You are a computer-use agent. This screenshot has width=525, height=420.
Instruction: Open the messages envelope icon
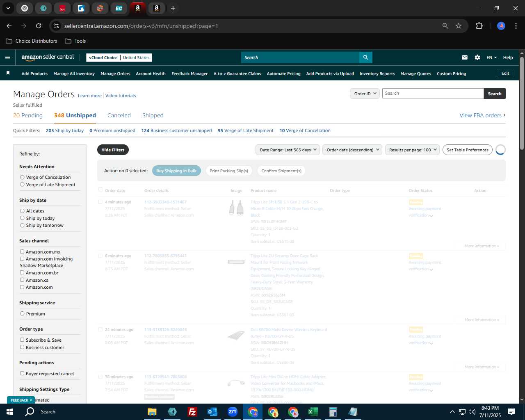464,57
